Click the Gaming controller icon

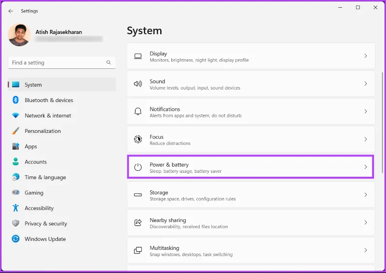point(15,192)
